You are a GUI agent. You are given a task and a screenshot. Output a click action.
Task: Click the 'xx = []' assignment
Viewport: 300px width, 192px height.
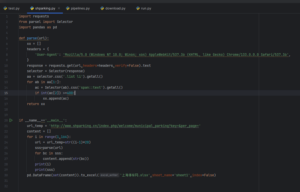34,44
